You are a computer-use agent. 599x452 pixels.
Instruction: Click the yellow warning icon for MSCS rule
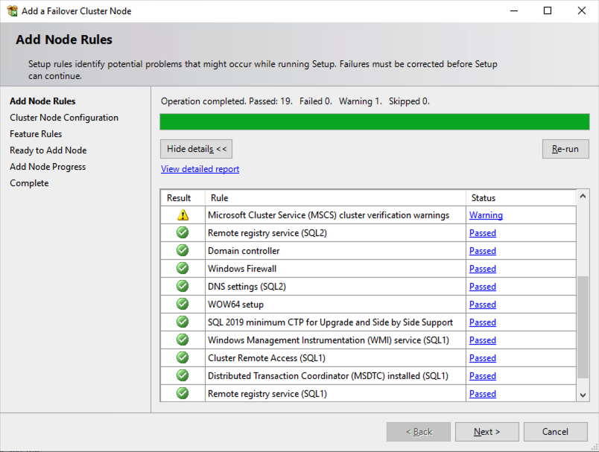[183, 215]
